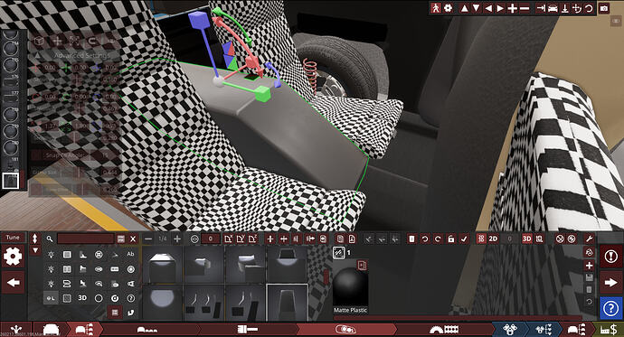
Task: Increase snap step with plus button
Action: (177, 239)
